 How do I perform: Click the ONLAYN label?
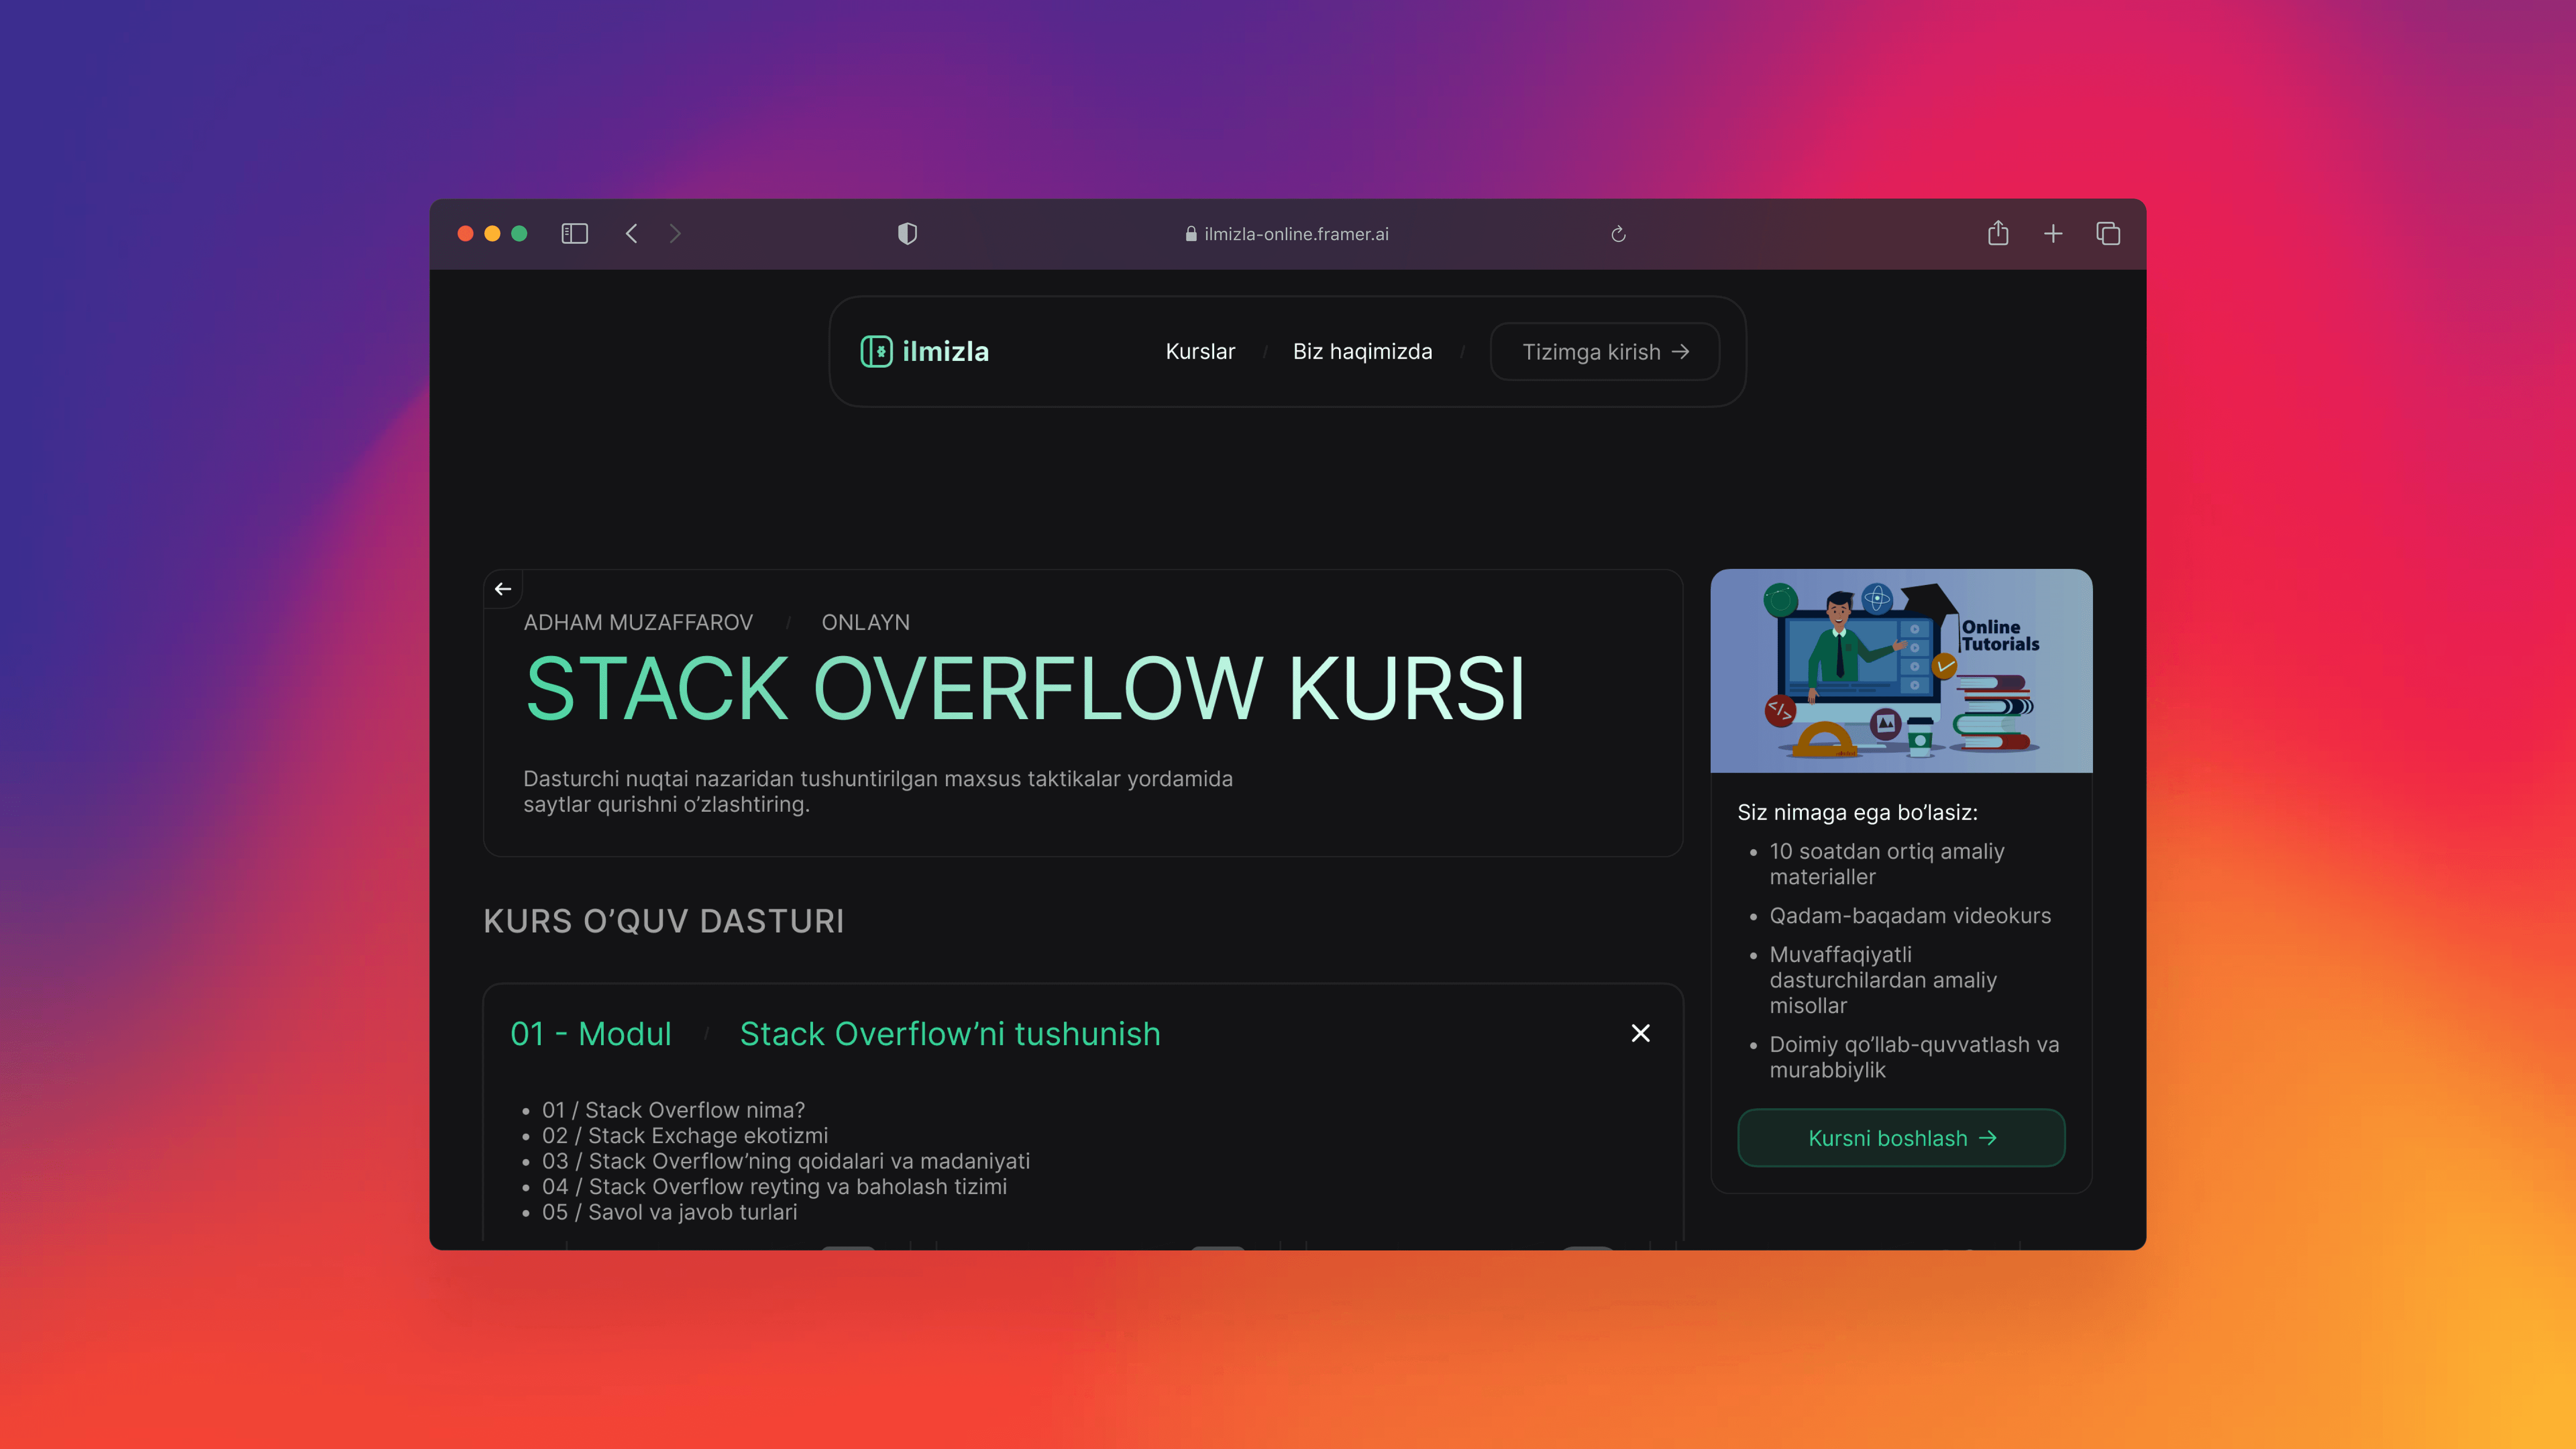(865, 622)
